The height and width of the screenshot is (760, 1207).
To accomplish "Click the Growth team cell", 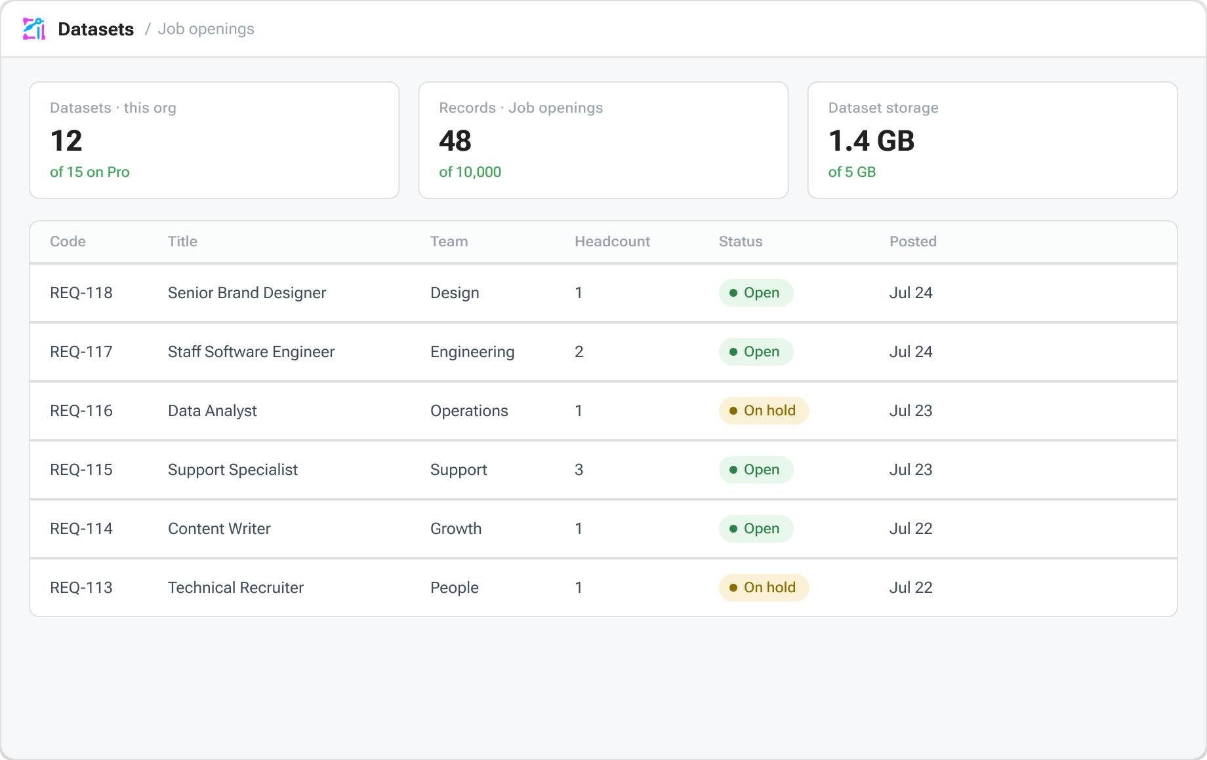I will 456,529.
